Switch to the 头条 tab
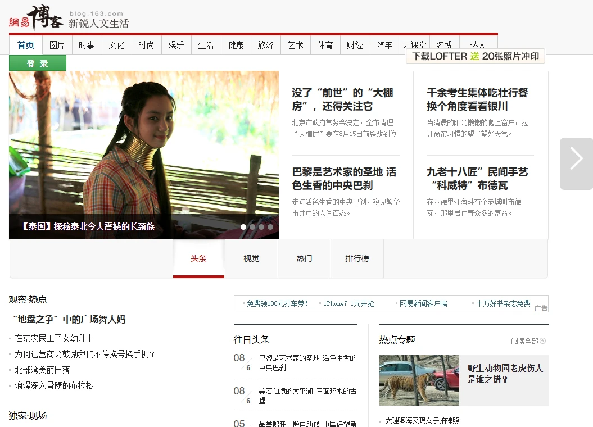The width and height of the screenshot is (593, 427). [198, 258]
